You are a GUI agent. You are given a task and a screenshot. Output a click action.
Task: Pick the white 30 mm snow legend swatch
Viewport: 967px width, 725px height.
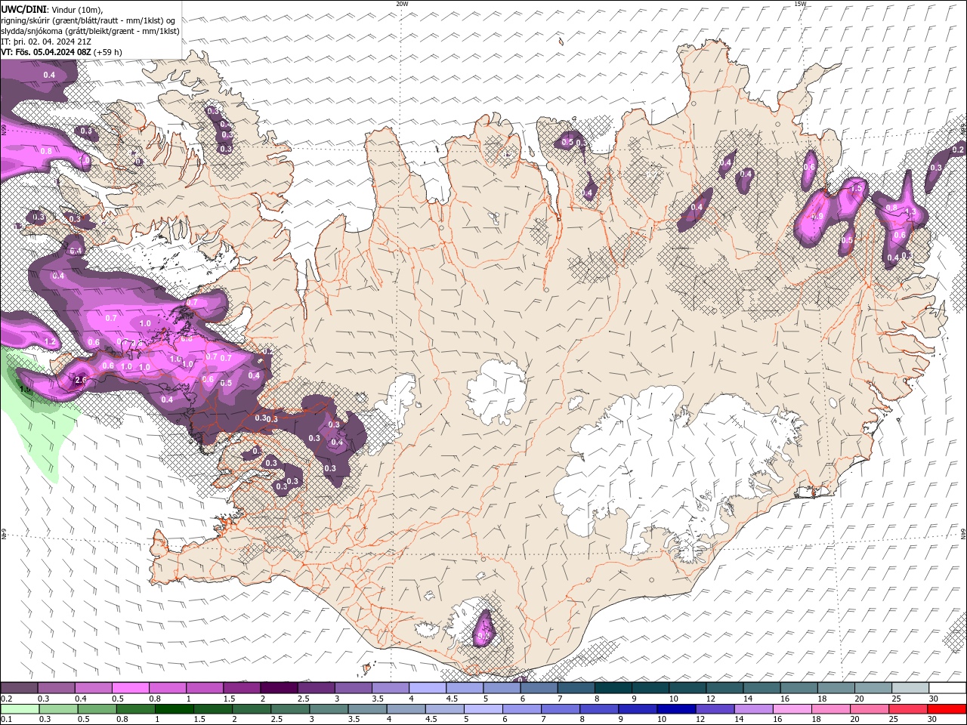947,687
